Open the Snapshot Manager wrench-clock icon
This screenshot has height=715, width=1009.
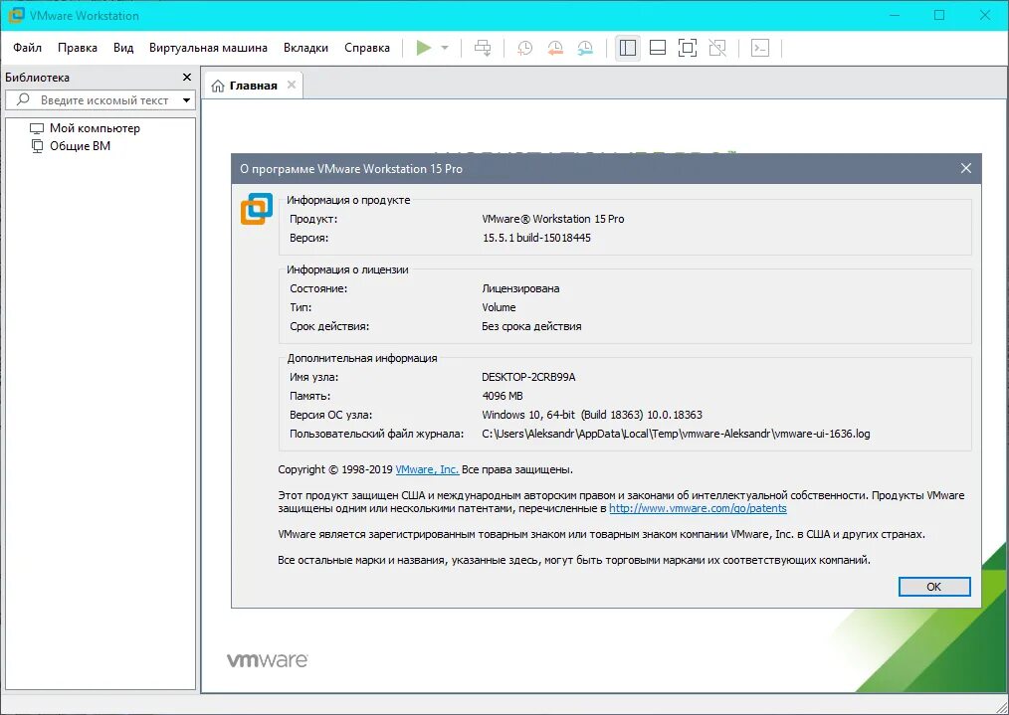click(x=585, y=48)
